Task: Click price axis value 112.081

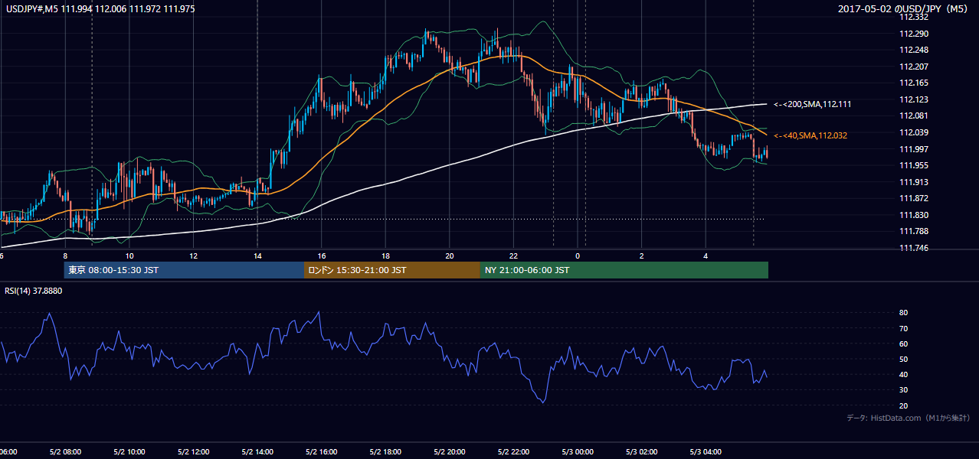Action: (915, 116)
